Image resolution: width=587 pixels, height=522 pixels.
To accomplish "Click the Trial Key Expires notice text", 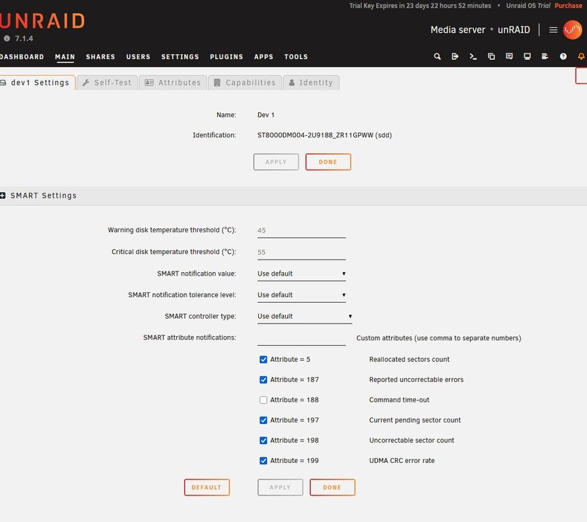I will tap(420, 6).
